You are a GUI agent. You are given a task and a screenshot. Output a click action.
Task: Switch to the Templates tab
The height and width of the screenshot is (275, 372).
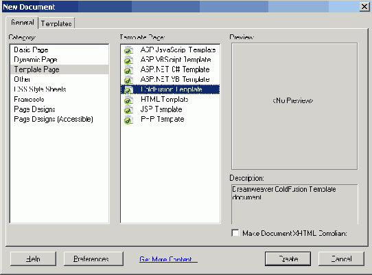pyautogui.click(x=56, y=23)
